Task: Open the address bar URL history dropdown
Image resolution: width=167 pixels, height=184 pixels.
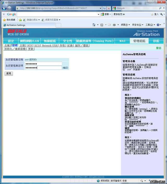Action: click(100, 8)
